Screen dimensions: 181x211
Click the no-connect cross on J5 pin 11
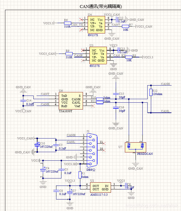(104, 144)
